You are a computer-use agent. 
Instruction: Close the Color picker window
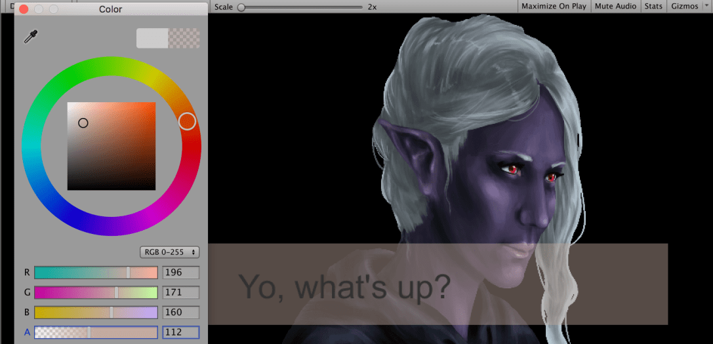point(24,9)
